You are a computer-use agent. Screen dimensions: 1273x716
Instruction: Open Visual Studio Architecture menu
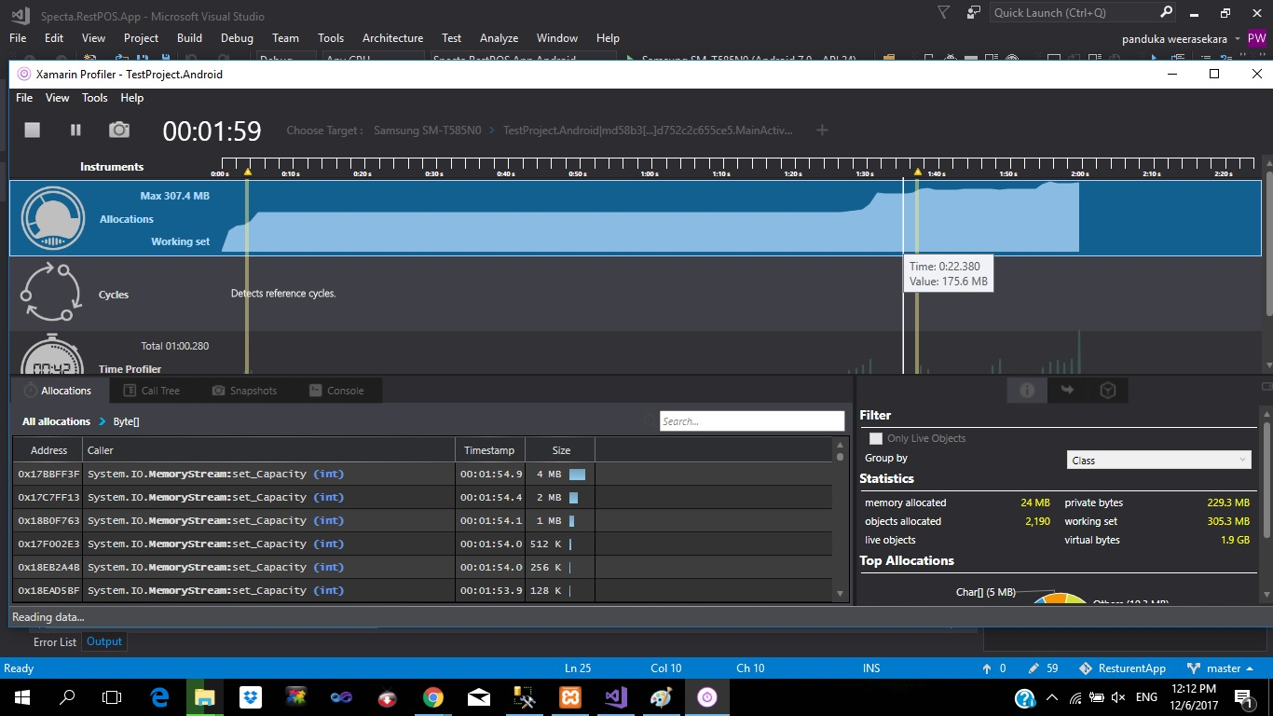(x=392, y=38)
